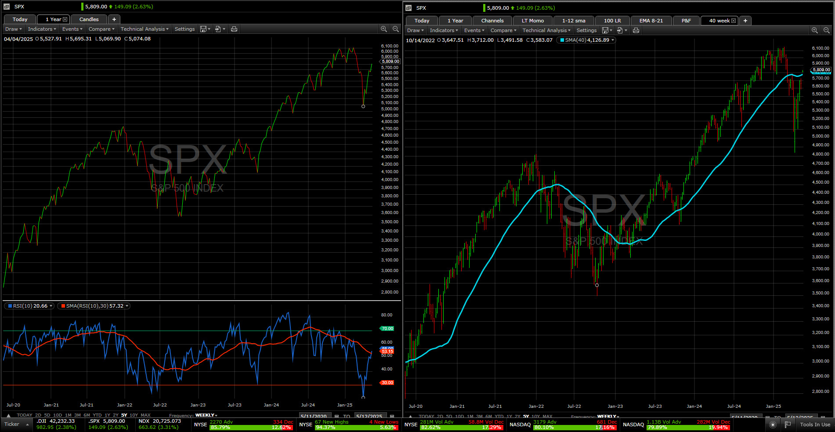Select the 10Y range in the left chart
This screenshot has height=432, width=835.
click(134, 415)
